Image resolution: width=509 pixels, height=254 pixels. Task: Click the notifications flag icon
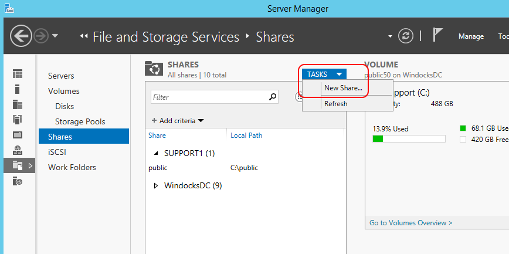pyautogui.click(x=437, y=35)
